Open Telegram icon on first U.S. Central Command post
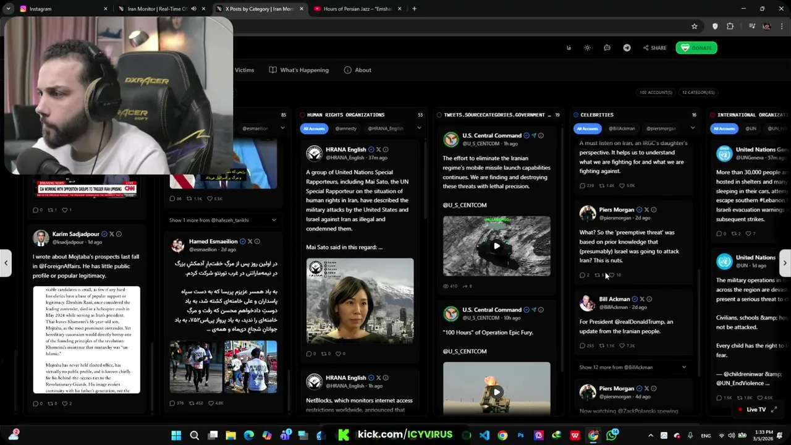791x445 pixels. tap(533, 135)
